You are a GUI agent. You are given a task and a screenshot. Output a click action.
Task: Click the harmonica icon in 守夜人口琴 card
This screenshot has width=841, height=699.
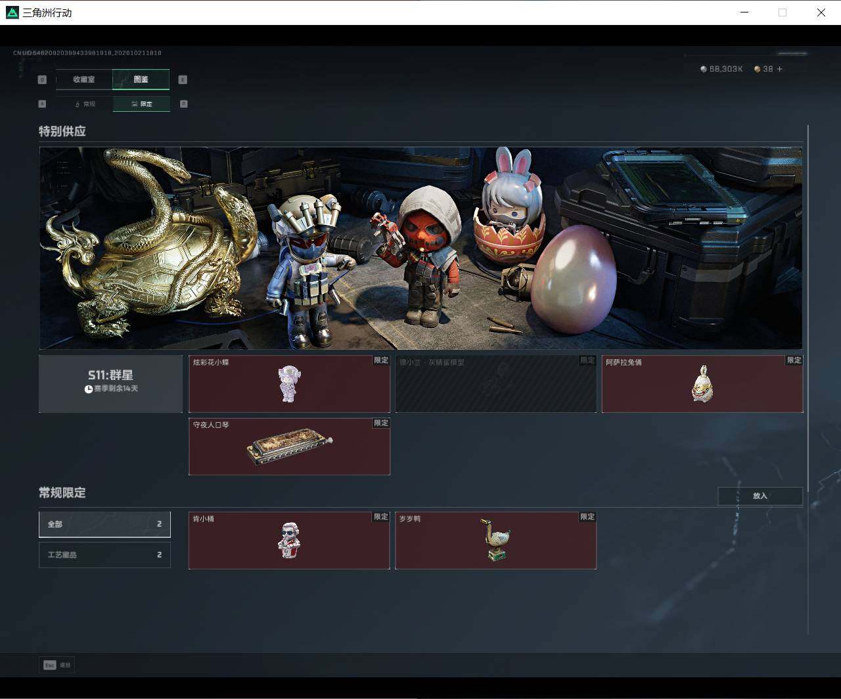coord(290,446)
